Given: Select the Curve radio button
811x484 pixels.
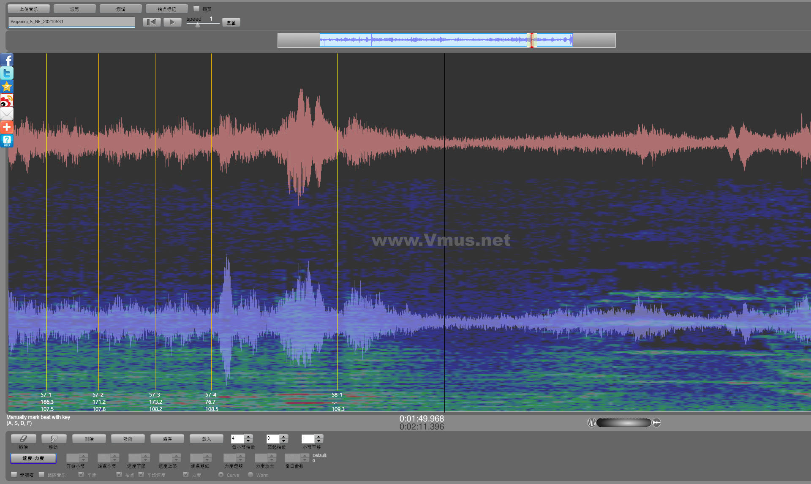Looking at the screenshot, I should pos(221,475).
